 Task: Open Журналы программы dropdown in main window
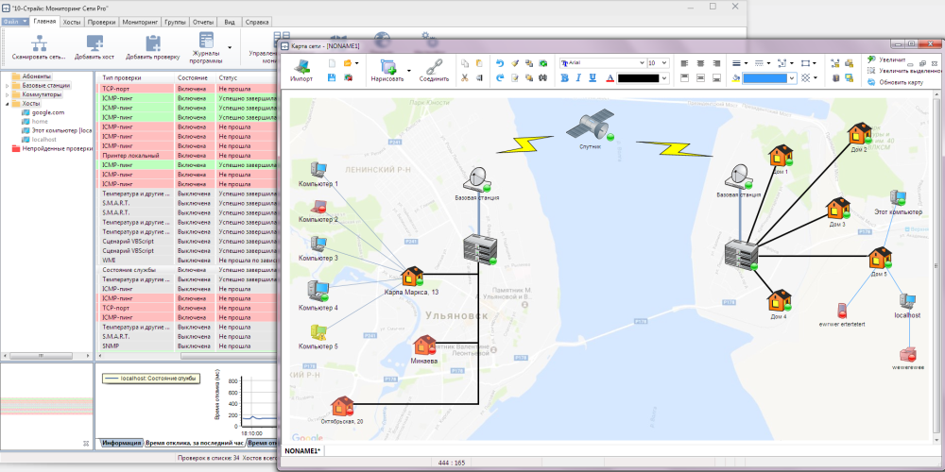pyautogui.click(x=229, y=47)
